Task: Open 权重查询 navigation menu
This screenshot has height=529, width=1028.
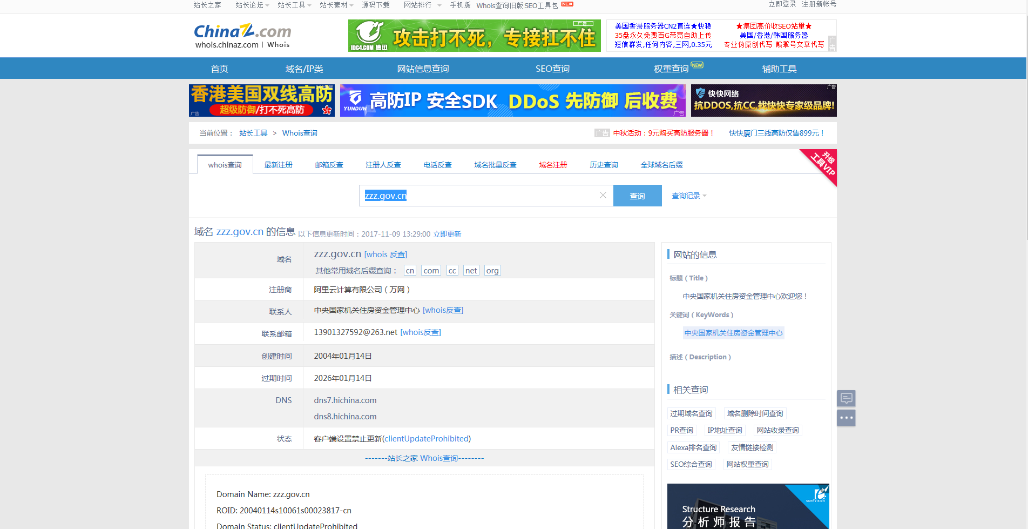Action: point(671,69)
